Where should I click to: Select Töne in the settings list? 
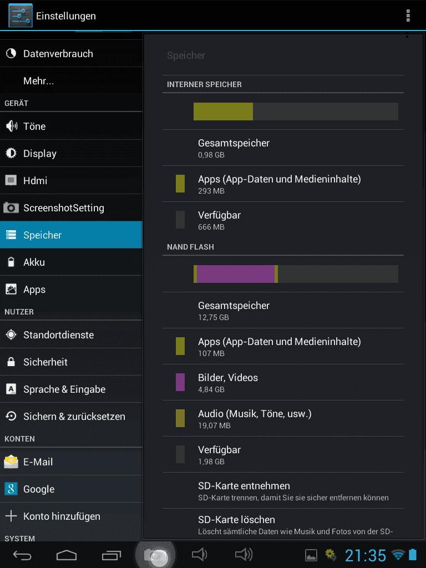[x=71, y=126]
